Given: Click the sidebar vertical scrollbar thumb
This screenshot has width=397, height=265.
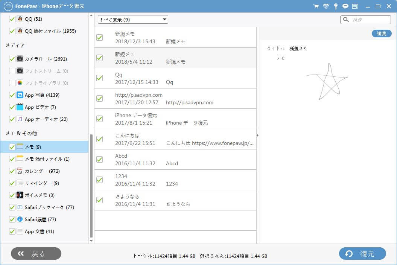Looking at the screenshot, I should [91, 186].
